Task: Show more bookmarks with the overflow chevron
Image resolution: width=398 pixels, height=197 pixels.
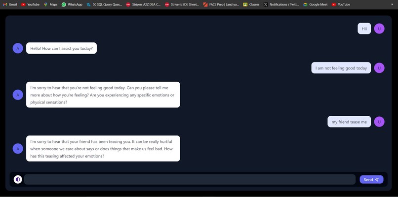Action: [393, 4]
